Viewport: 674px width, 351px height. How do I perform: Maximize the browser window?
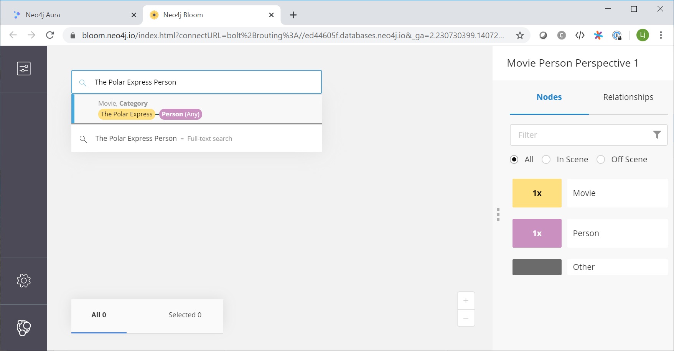coord(634,9)
